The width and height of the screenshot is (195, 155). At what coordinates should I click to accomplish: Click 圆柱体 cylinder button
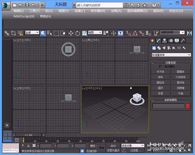pyautogui.click(x=160, y=83)
